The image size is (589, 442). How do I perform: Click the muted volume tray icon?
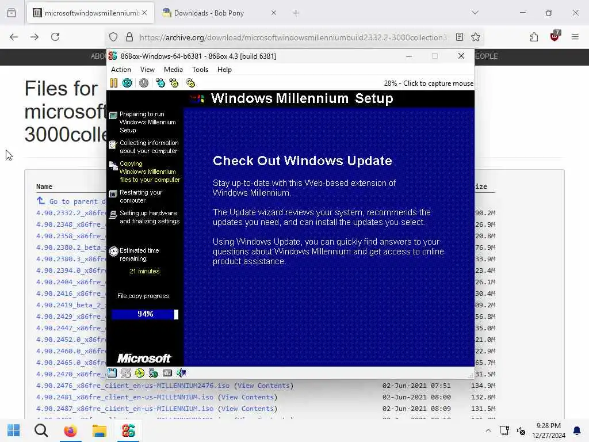(x=521, y=430)
